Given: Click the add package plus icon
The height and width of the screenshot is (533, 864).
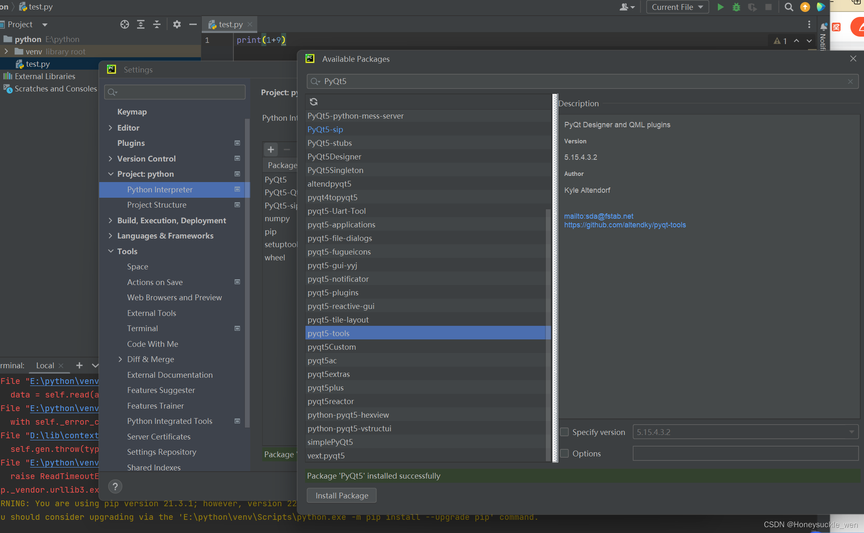Looking at the screenshot, I should tap(271, 150).
